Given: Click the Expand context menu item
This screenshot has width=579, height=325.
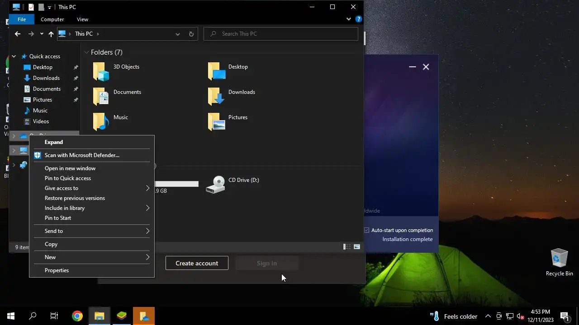Looking at the screenshot, I should point(92,142).
